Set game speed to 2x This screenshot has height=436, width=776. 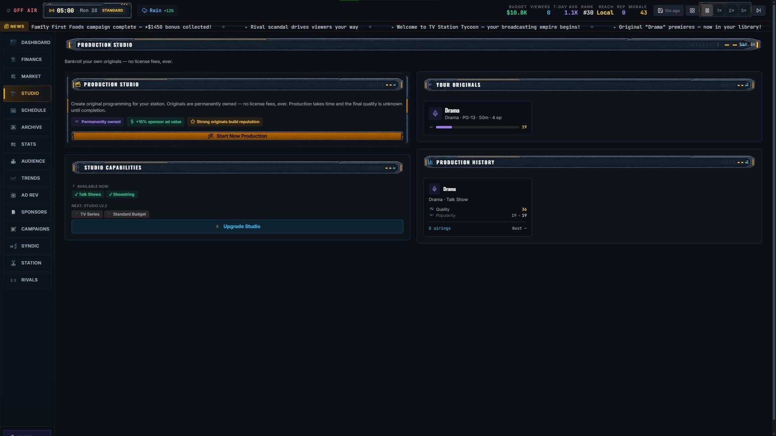[x=731, y=10]
